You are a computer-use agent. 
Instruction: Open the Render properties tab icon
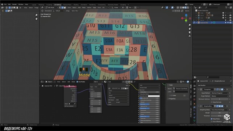(x=195, y=86)
